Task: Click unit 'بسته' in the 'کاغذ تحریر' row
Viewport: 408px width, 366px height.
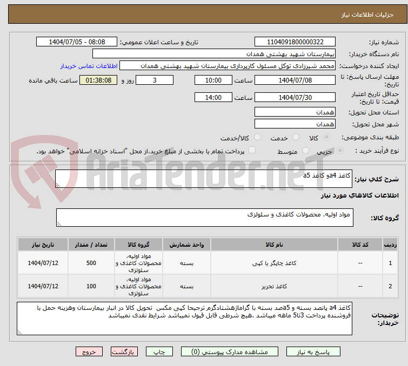Action: [x=186, y=286]
